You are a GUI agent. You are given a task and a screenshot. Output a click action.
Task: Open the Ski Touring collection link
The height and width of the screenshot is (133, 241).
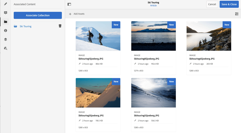pyautogui.click(x=25, y=26)
